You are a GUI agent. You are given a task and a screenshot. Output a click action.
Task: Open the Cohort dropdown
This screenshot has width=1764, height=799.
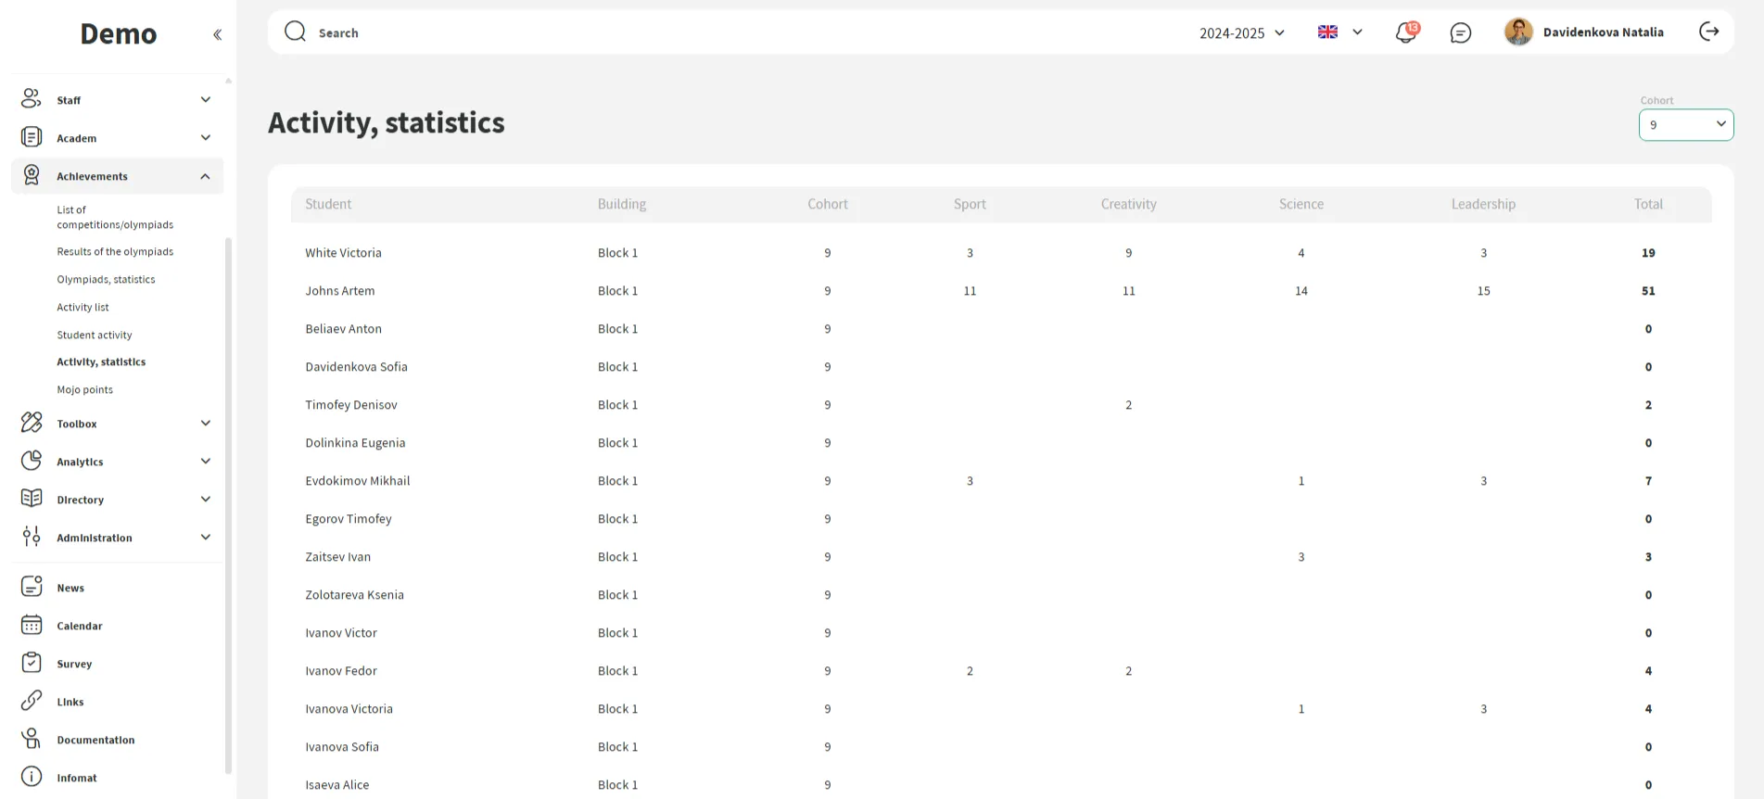click(x=1685, y=124)
